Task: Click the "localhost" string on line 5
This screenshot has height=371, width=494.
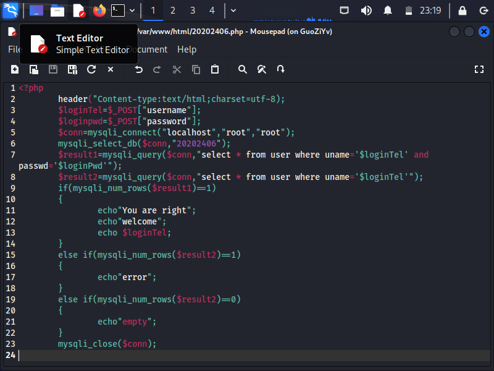Action: [x=189, y=132]
